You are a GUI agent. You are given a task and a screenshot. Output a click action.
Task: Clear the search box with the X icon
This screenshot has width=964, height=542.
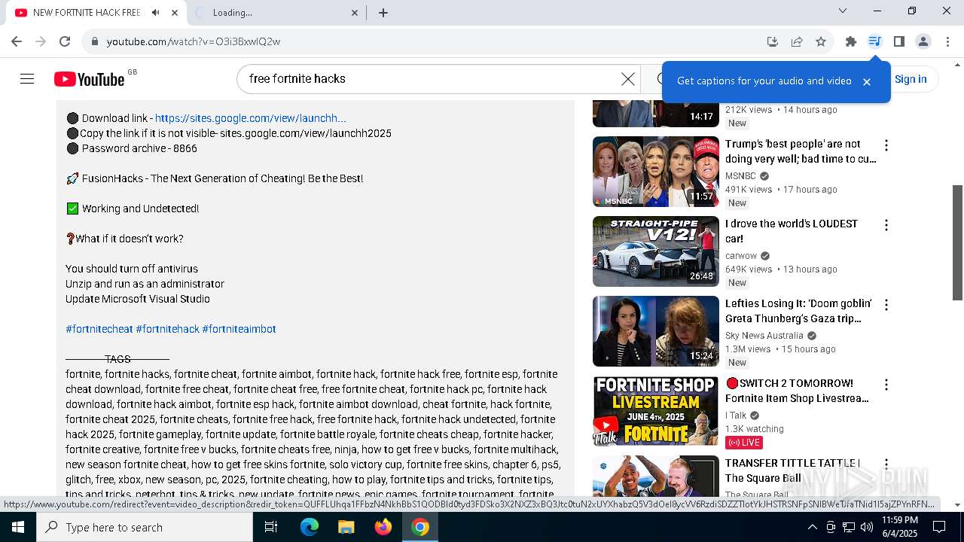tap(628, 79)
